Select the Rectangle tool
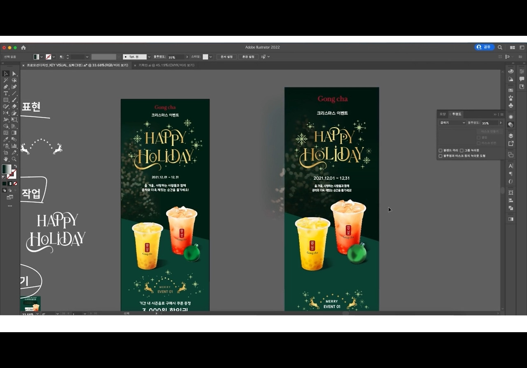527x368 pixels. pos(6,100)
